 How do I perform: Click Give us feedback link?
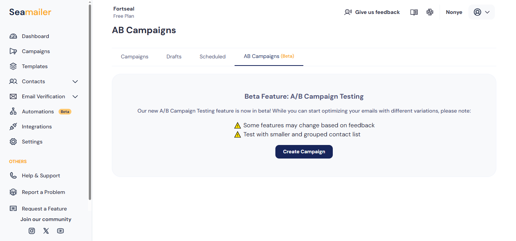click(372, 12)
